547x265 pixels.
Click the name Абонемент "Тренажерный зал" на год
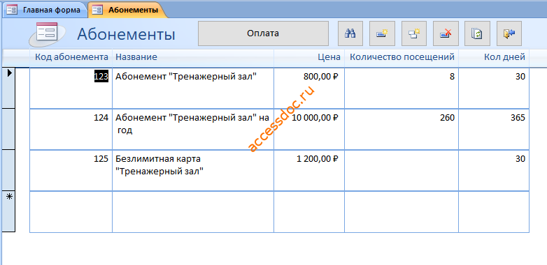point(193,130)
